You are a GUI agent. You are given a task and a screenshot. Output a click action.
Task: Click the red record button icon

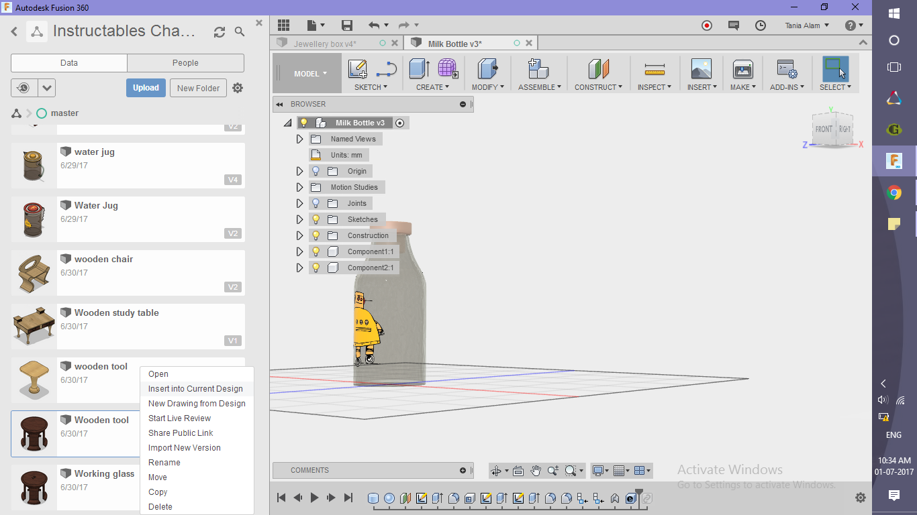(x=706, y=25)
